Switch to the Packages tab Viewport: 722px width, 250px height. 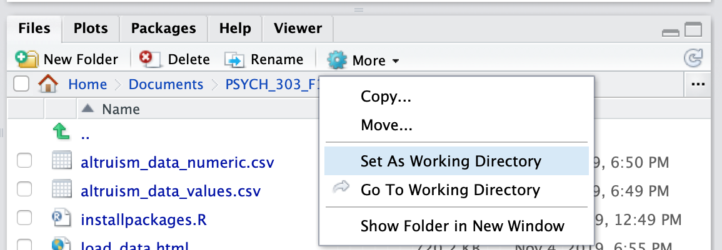[x=163, y=29]
